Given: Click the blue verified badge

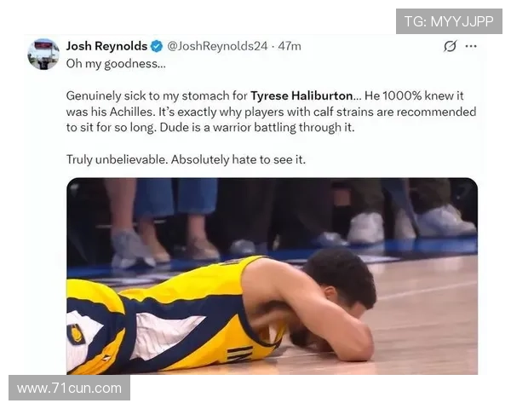Looking at the screenshot, I should (157, 46).
